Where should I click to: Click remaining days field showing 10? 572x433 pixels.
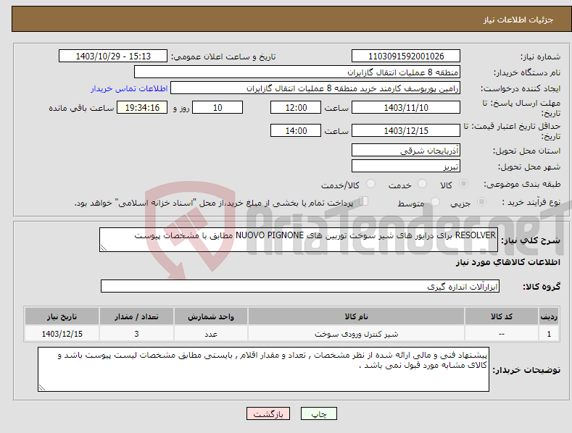click(217, 107)
